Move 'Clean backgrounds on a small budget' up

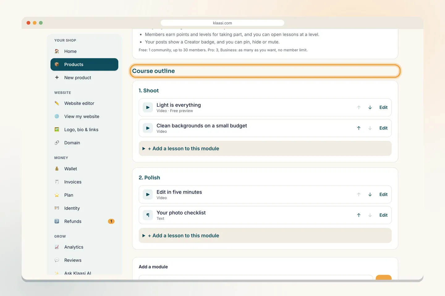(x=359, y=128)
